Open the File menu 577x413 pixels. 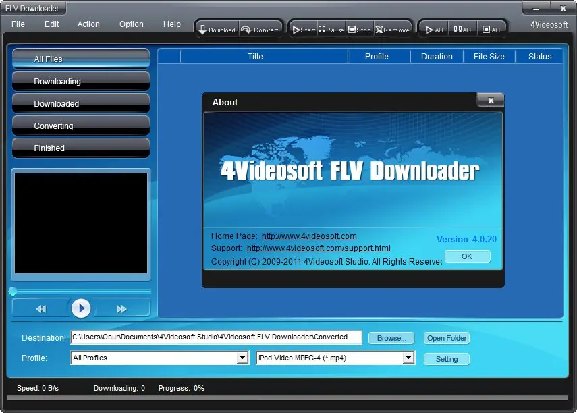[x=18, y=24]
